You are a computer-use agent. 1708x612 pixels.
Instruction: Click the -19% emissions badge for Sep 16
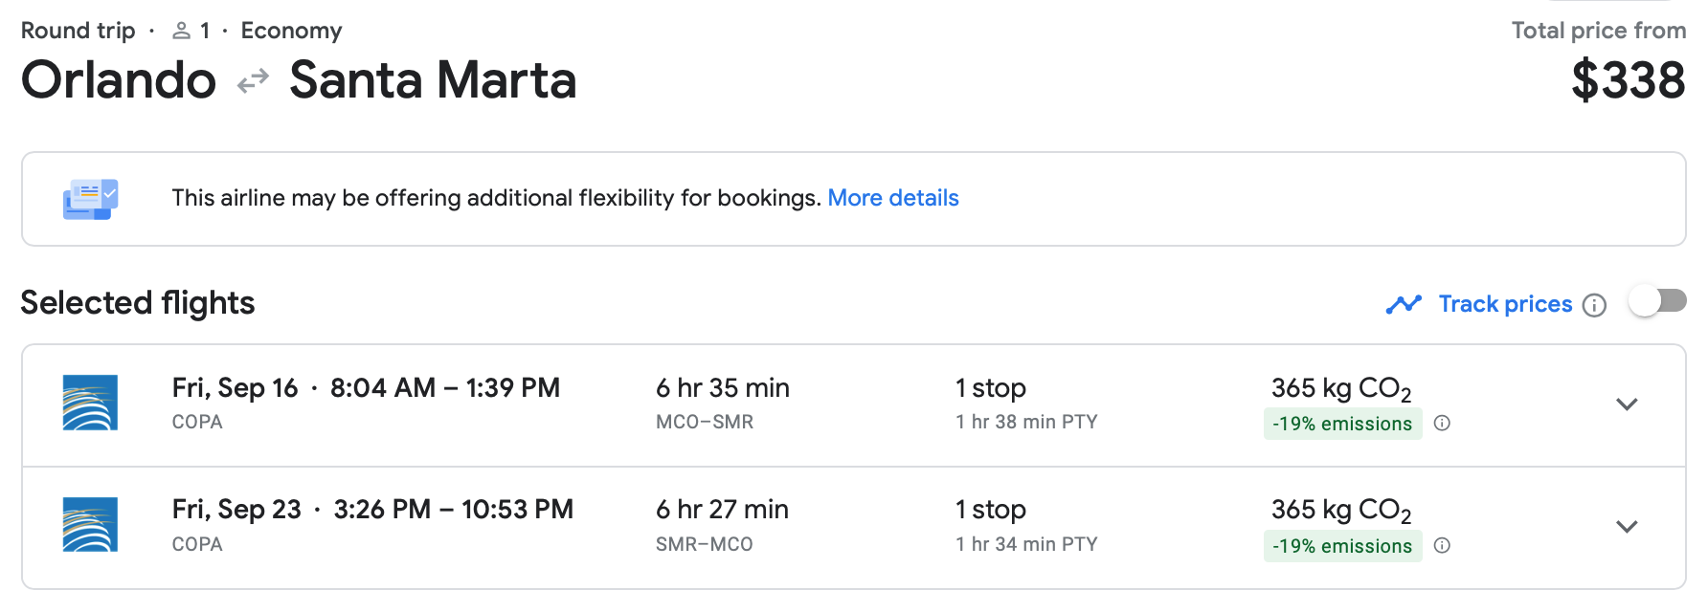coord(1341,424)
